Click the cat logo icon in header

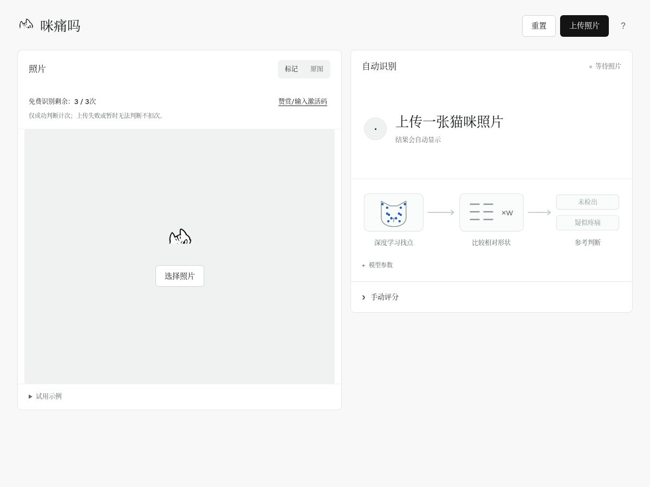(x=26, y=25)
